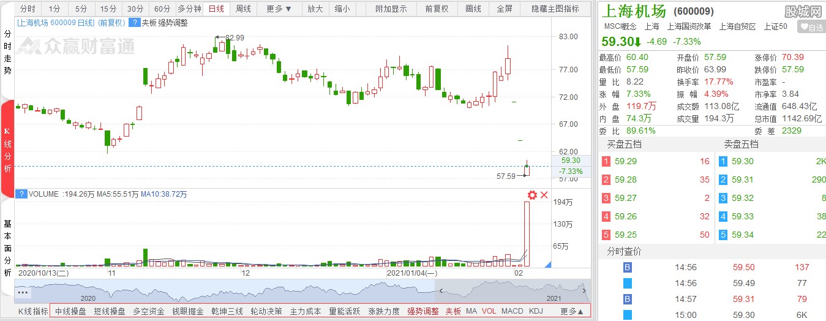The height and width of the screenshot is (321, 826).
Task: Select 短线操盘 indicator
Action: [x=110, y=311]
